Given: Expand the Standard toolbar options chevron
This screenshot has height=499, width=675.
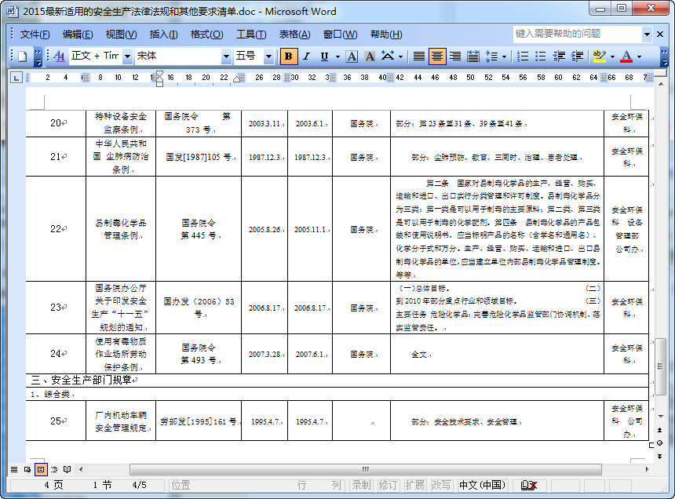Looking at the screenshot, I should click(38, 56).
